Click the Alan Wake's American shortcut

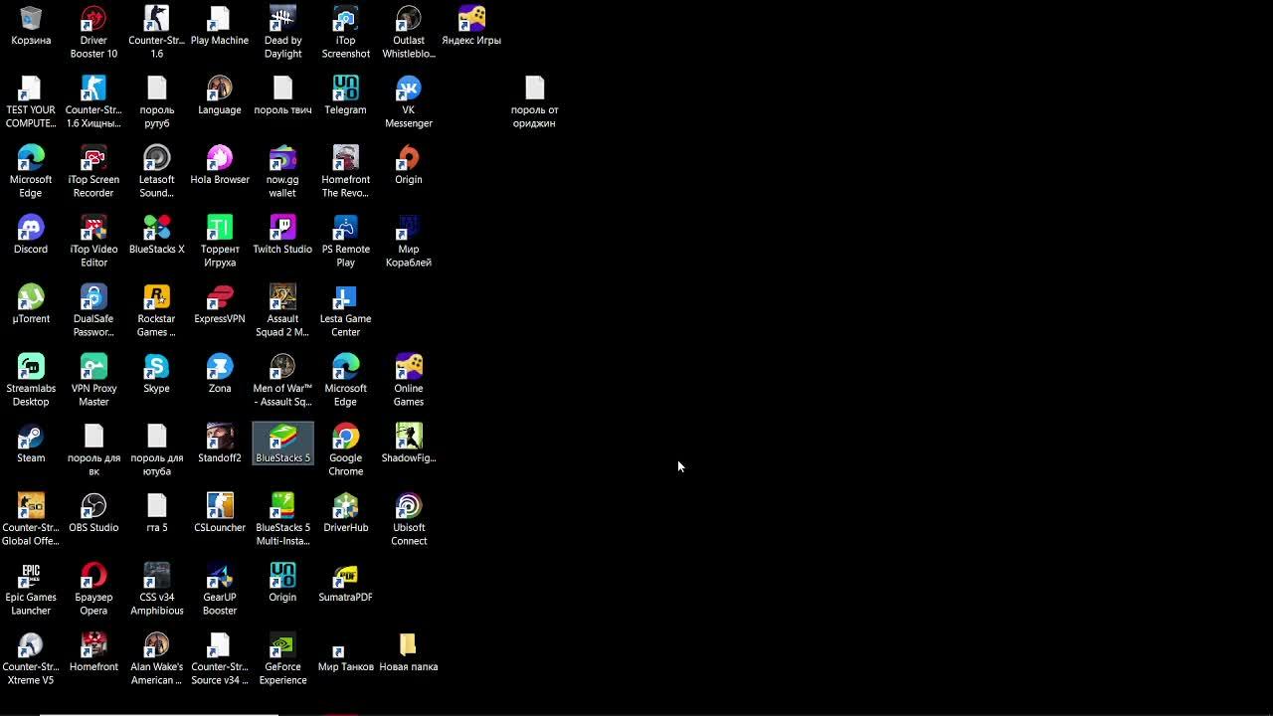click(156, 658)
